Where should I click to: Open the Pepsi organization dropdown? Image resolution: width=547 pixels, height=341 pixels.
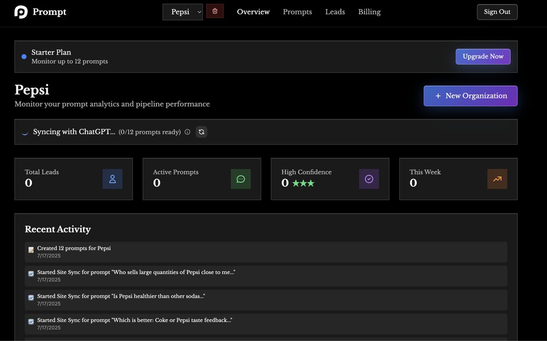(183, 12)
